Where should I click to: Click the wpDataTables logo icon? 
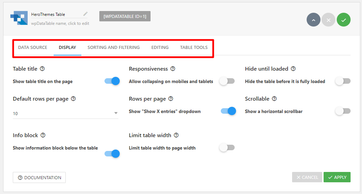[x=19, y=18]
